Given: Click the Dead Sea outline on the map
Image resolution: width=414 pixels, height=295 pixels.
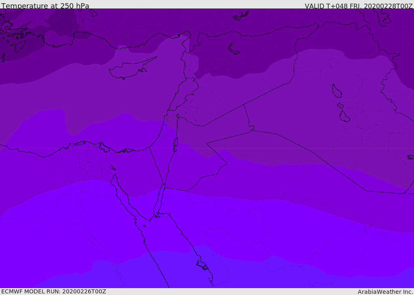Looking at the screenshot, I should (175, 144).
